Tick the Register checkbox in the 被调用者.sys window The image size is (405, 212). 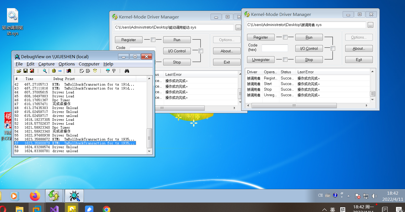click(x=285, y=37)
